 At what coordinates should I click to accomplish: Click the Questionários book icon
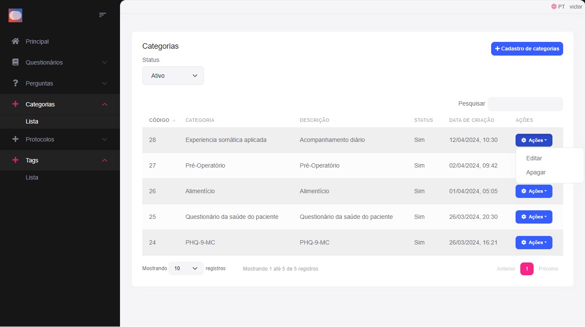click(x=15, y=62)
